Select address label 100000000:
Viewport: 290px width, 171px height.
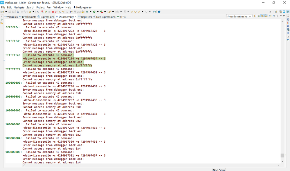tap(14, 83)
